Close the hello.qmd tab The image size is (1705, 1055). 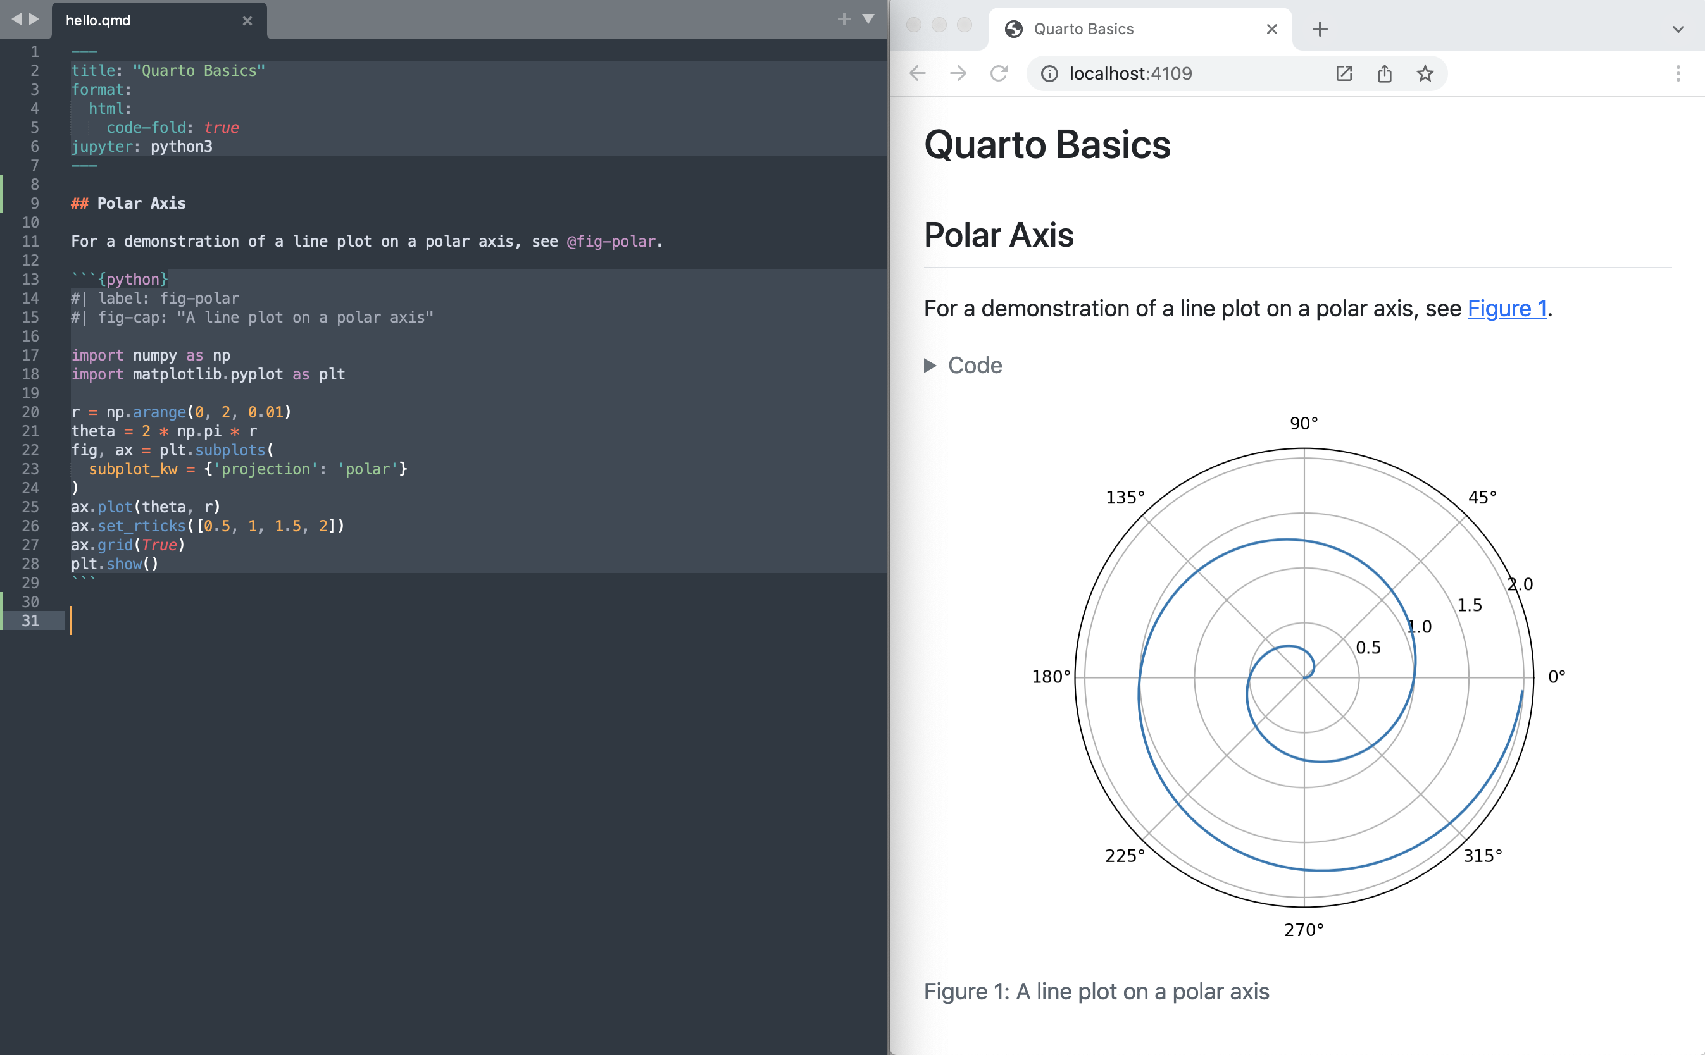[248, 20]
